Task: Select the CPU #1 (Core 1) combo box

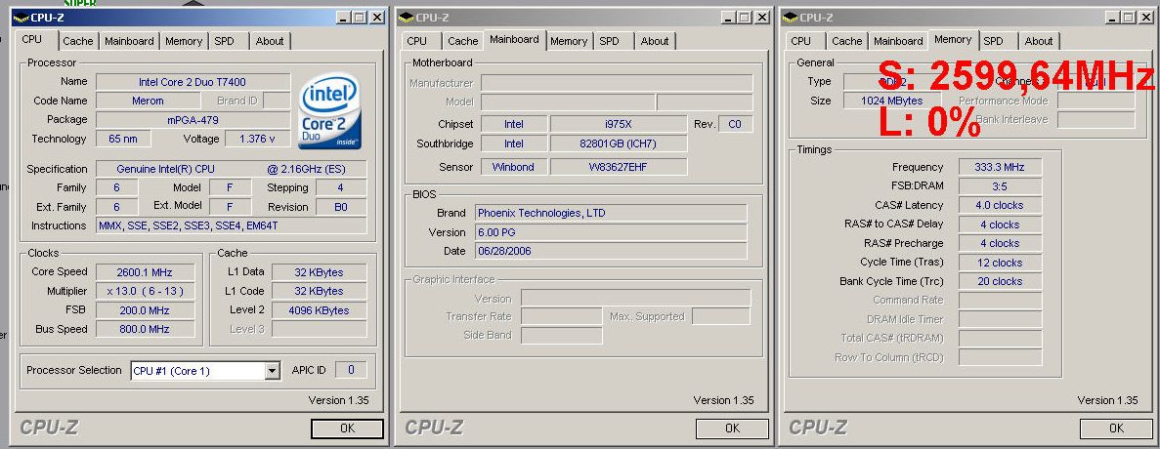Action: 205,371
